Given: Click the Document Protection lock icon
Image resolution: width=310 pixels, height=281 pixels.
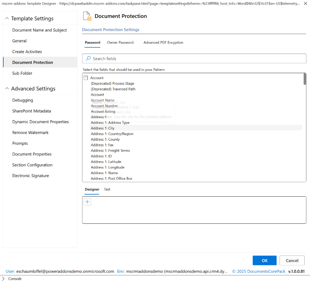Looking at the screenshot, I should pyautogui.click(x=87, y=16).
